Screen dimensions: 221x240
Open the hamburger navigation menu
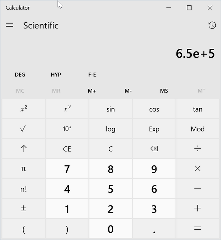click(9, 25)
